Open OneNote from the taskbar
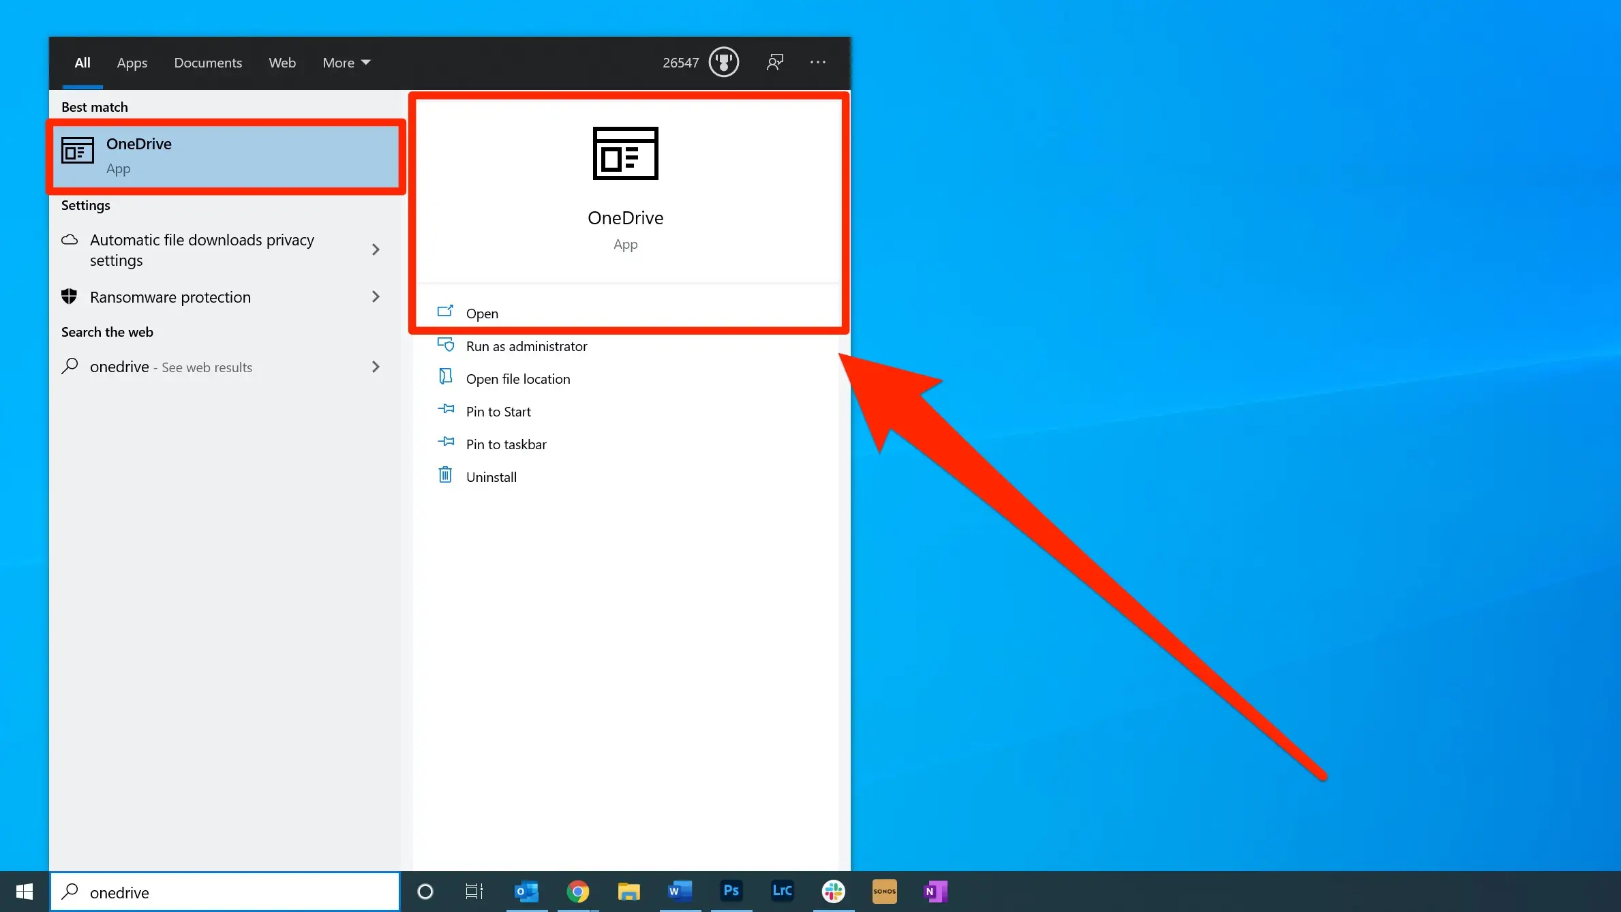This screenshot has height=912, width=1621. pyautogui.click(x=935, y=891)
